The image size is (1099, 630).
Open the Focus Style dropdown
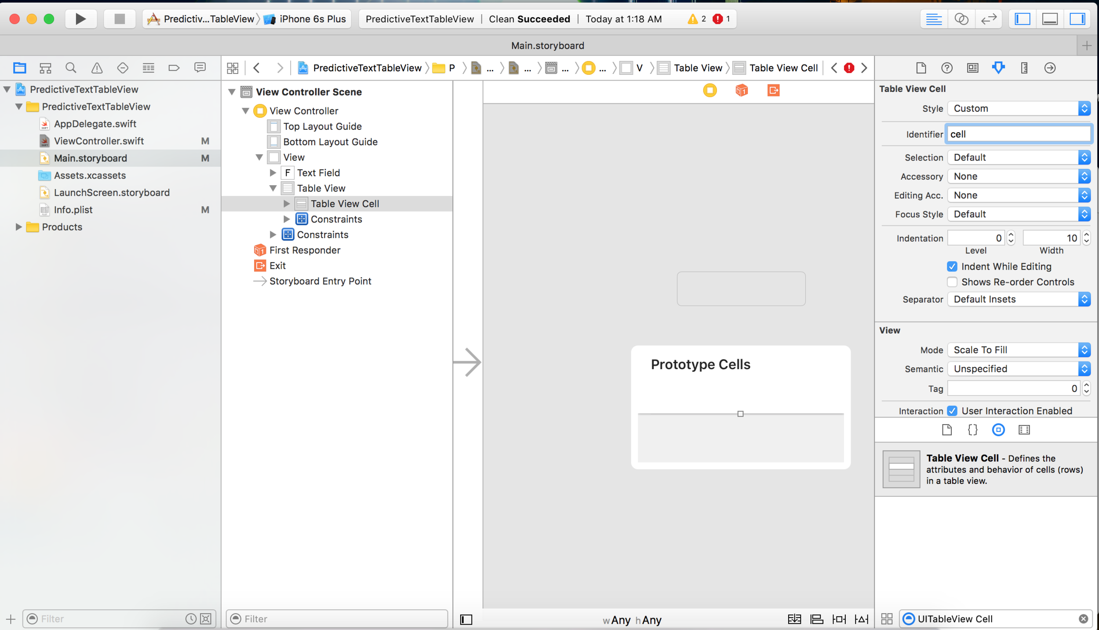click(x=1019, y=214)
